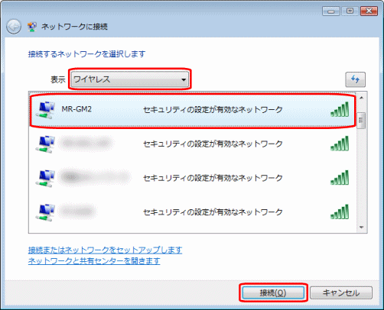
Task: Click the list scrollbar up arrow
Action: pos(361,98)
